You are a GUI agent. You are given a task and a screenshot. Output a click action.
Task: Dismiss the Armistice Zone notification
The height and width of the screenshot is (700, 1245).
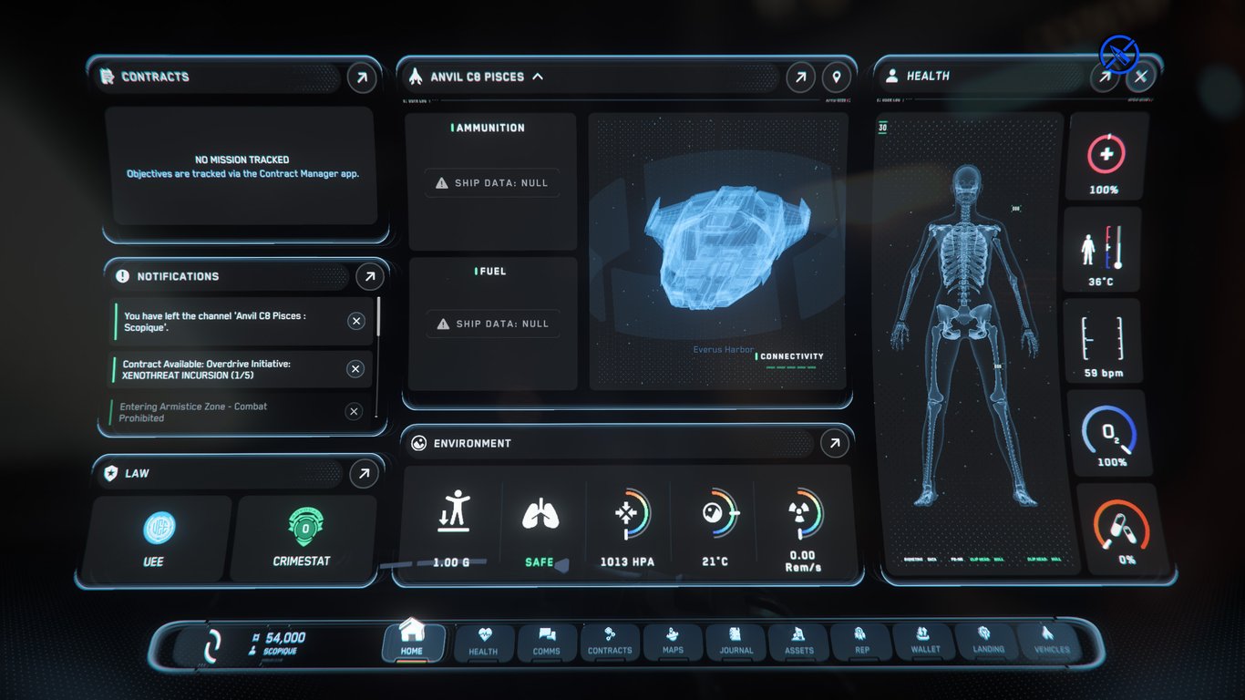[x=354, y=412]
